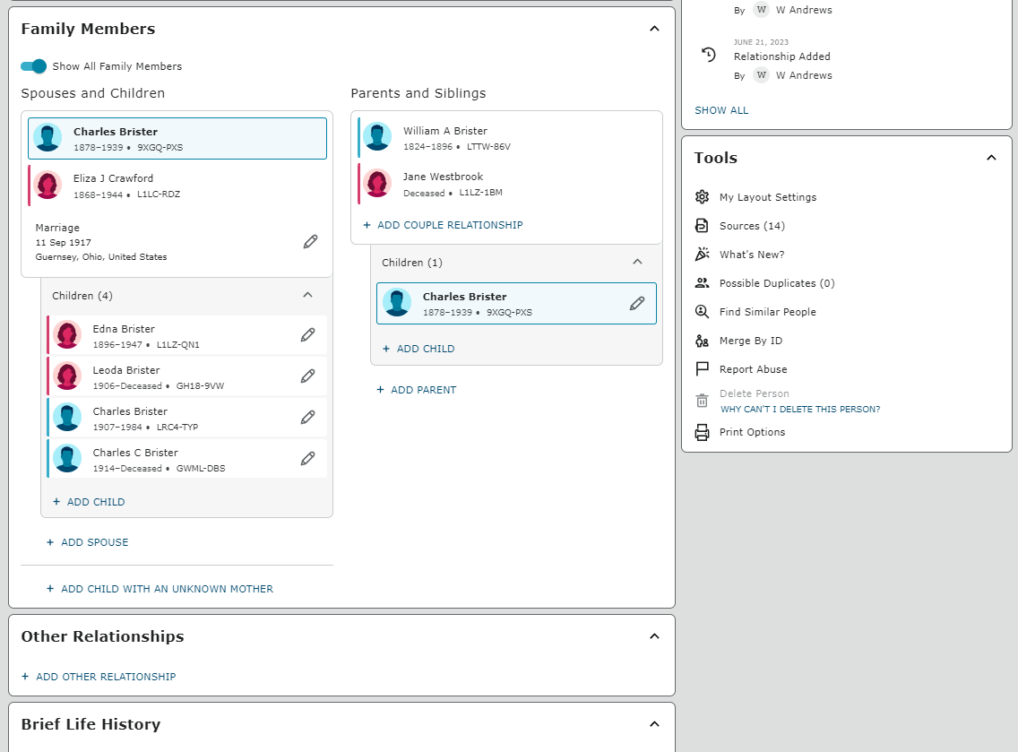Collapse the Tools panel
This screenshot has width=1018, height=752.
click(991, 158)
